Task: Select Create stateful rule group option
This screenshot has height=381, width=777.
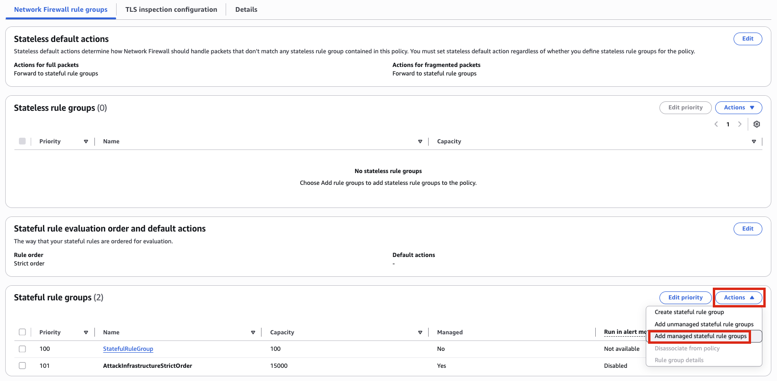Action: [689, 312]
